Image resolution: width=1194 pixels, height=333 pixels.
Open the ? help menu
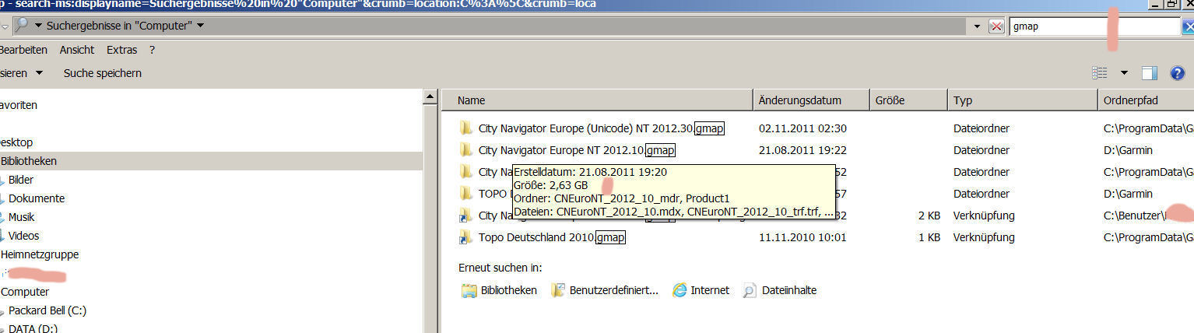coord(152,50)
